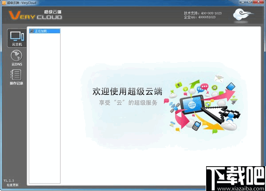Click 检查更新 to check for updates
This screenshot has height=191, width=266.
[12, 185]
